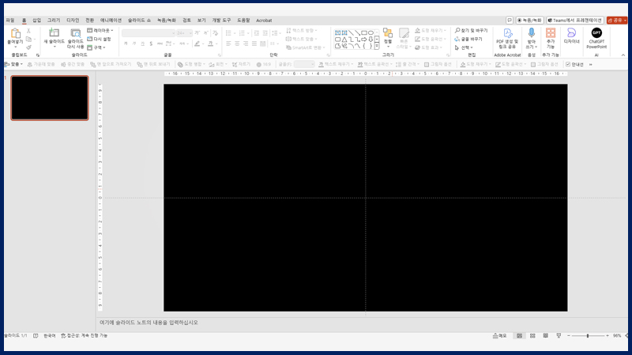The width and height of the screenshot is (632, 355).
Task: Select the right arrow shape in gallery
Action: click(364, 40)
